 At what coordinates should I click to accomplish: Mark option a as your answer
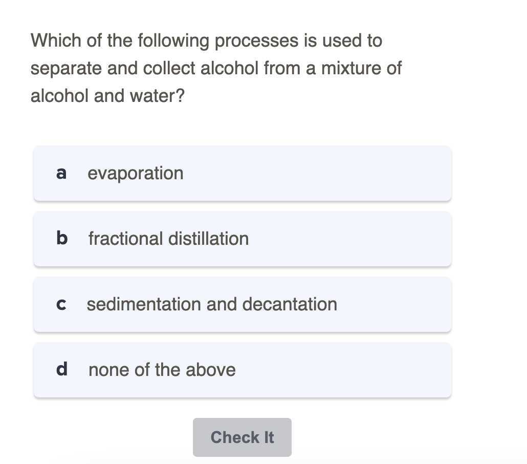[243, 173]
